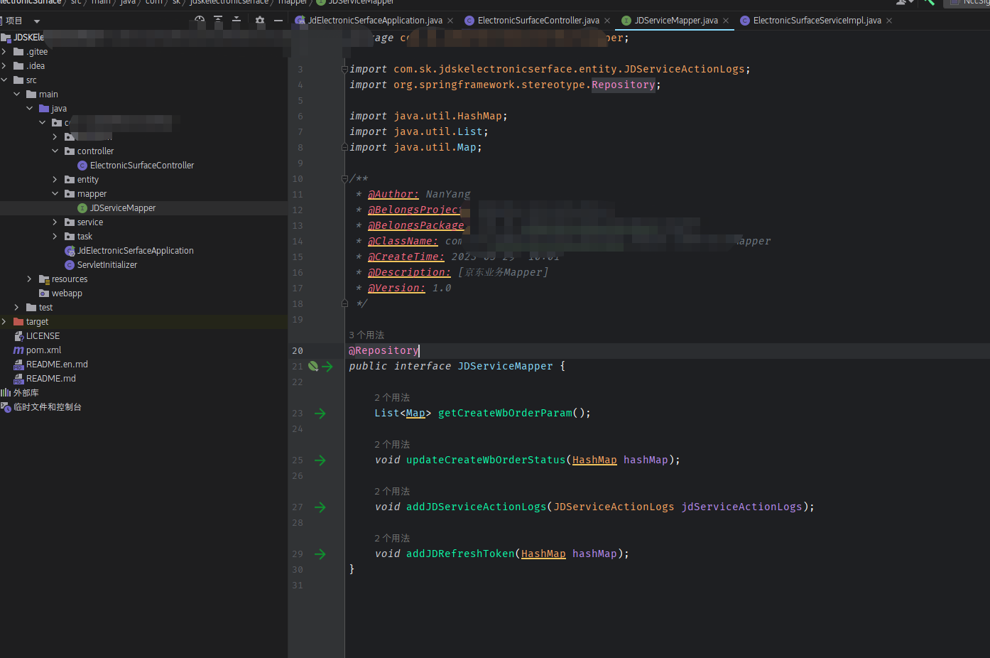Screen dimensions: 990x658
Task: Select JdElectronicSerfaceApplication in project tree
Action: (x=135, y=251)
